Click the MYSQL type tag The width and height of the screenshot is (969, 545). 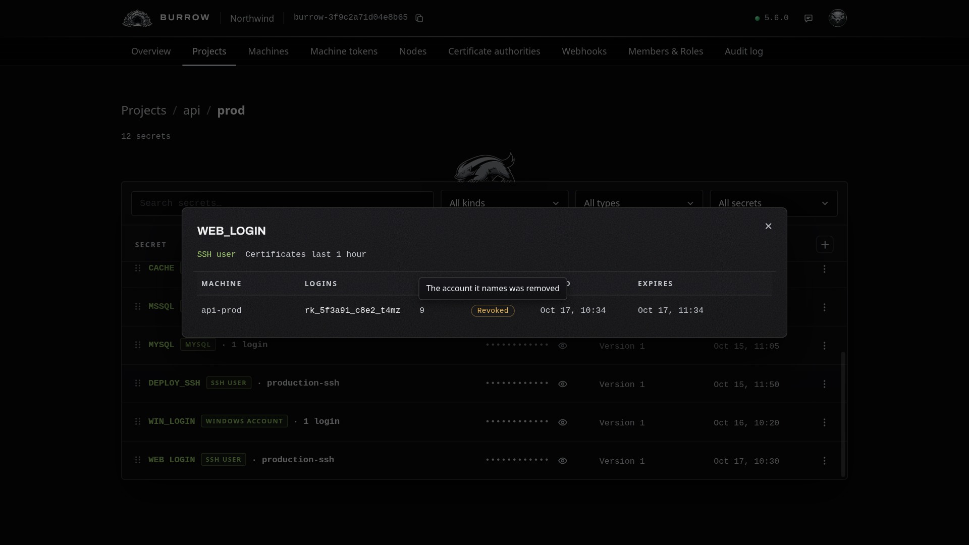(x=198, y=345)
